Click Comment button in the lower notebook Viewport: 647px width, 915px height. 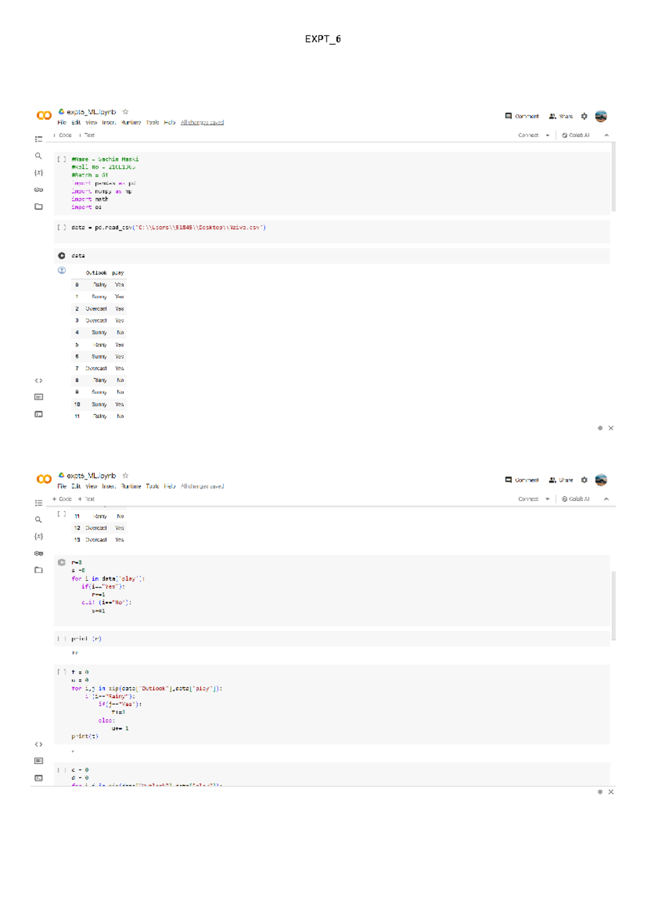point(521,480)
